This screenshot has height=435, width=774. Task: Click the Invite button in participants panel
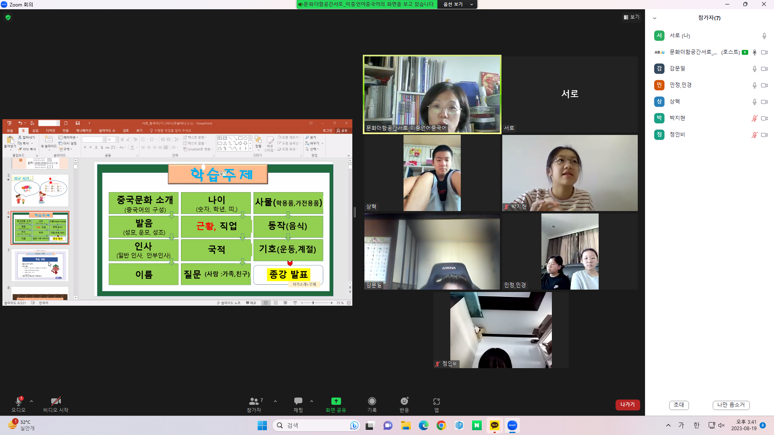[x=679, y=405]
